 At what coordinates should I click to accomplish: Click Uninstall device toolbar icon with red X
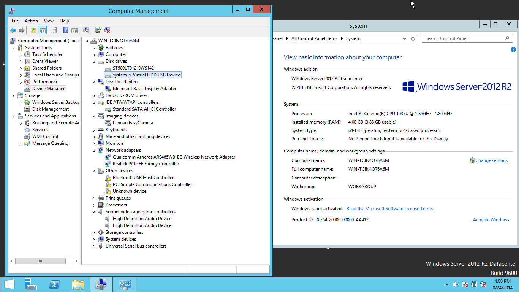pos(107,30)
